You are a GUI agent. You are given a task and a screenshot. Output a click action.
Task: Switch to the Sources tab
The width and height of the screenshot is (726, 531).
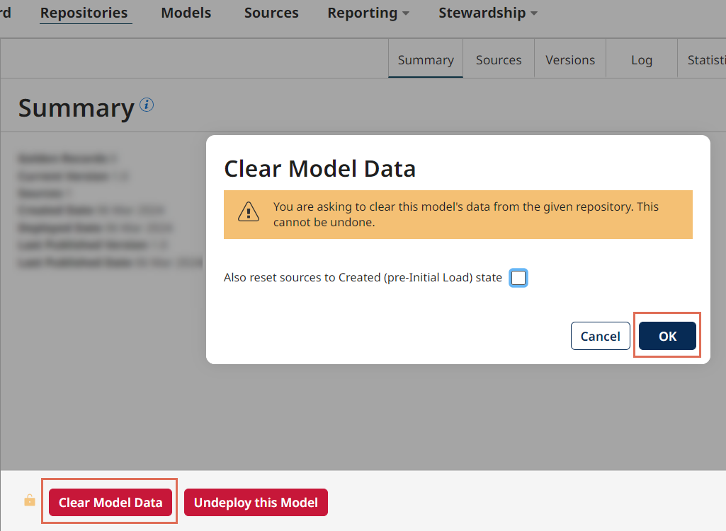tap(498, 59)
